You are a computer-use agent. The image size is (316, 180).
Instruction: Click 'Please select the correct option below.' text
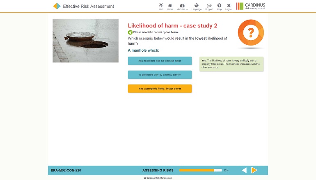[156, 32]
